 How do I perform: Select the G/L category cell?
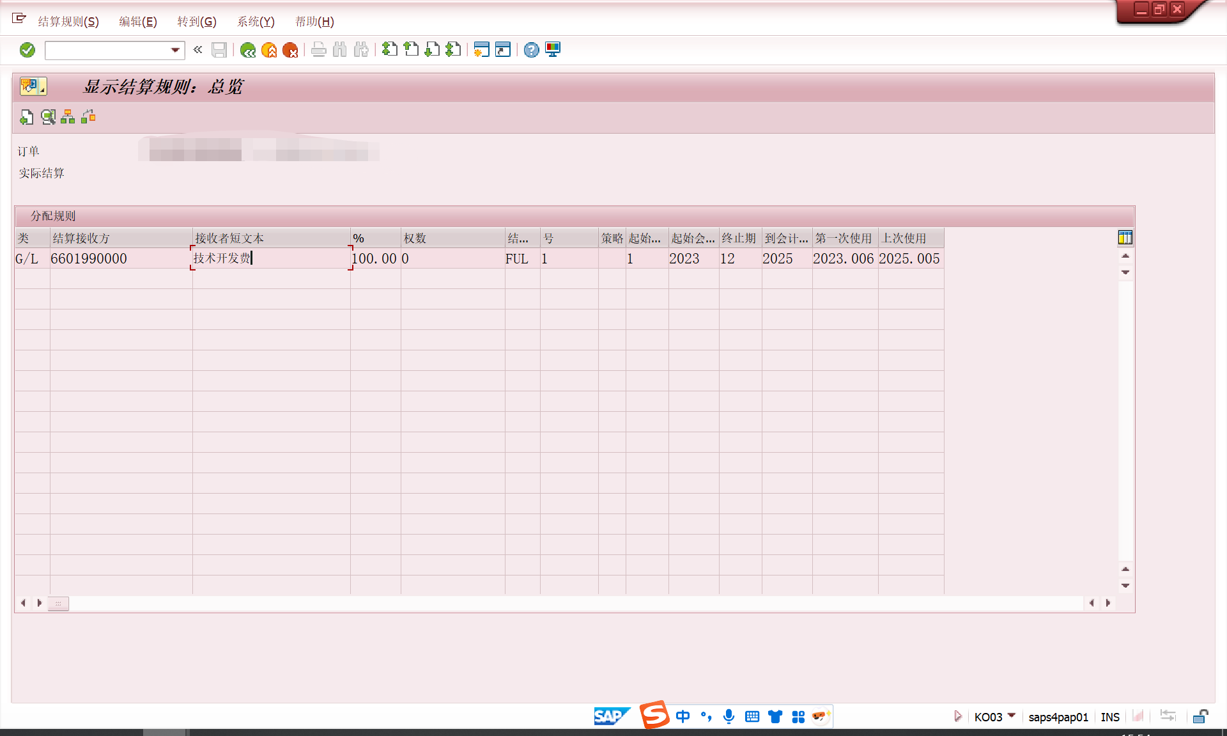point(33,258)
